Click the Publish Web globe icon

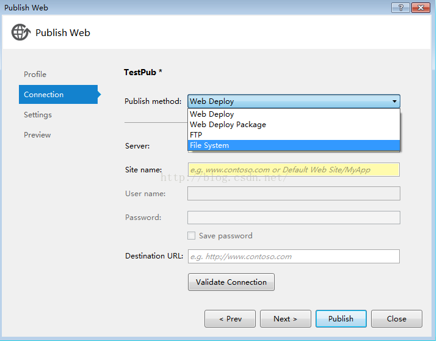coord(20,32)
